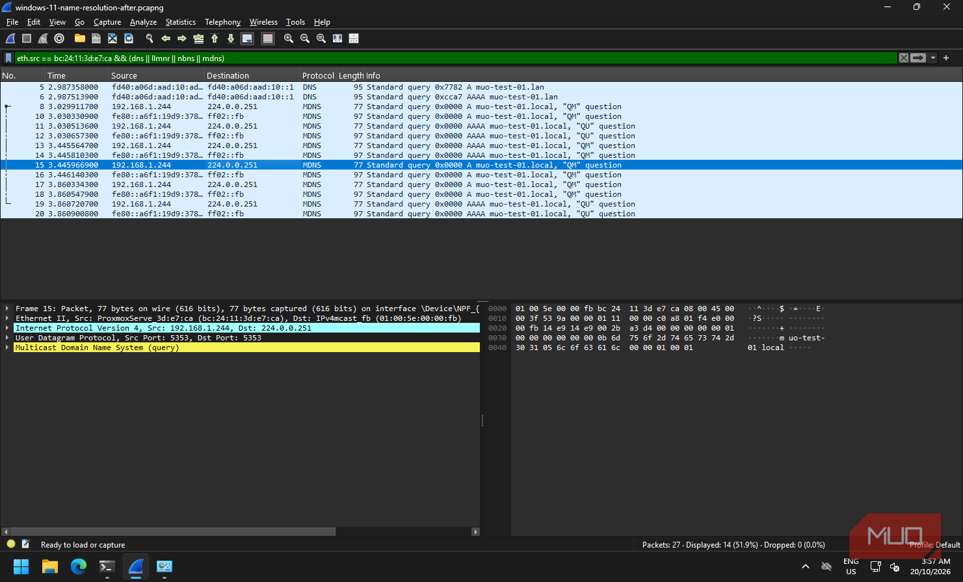Clear the display filter
The height and width of the screenshot is (582, 963).
pos(904,58)
